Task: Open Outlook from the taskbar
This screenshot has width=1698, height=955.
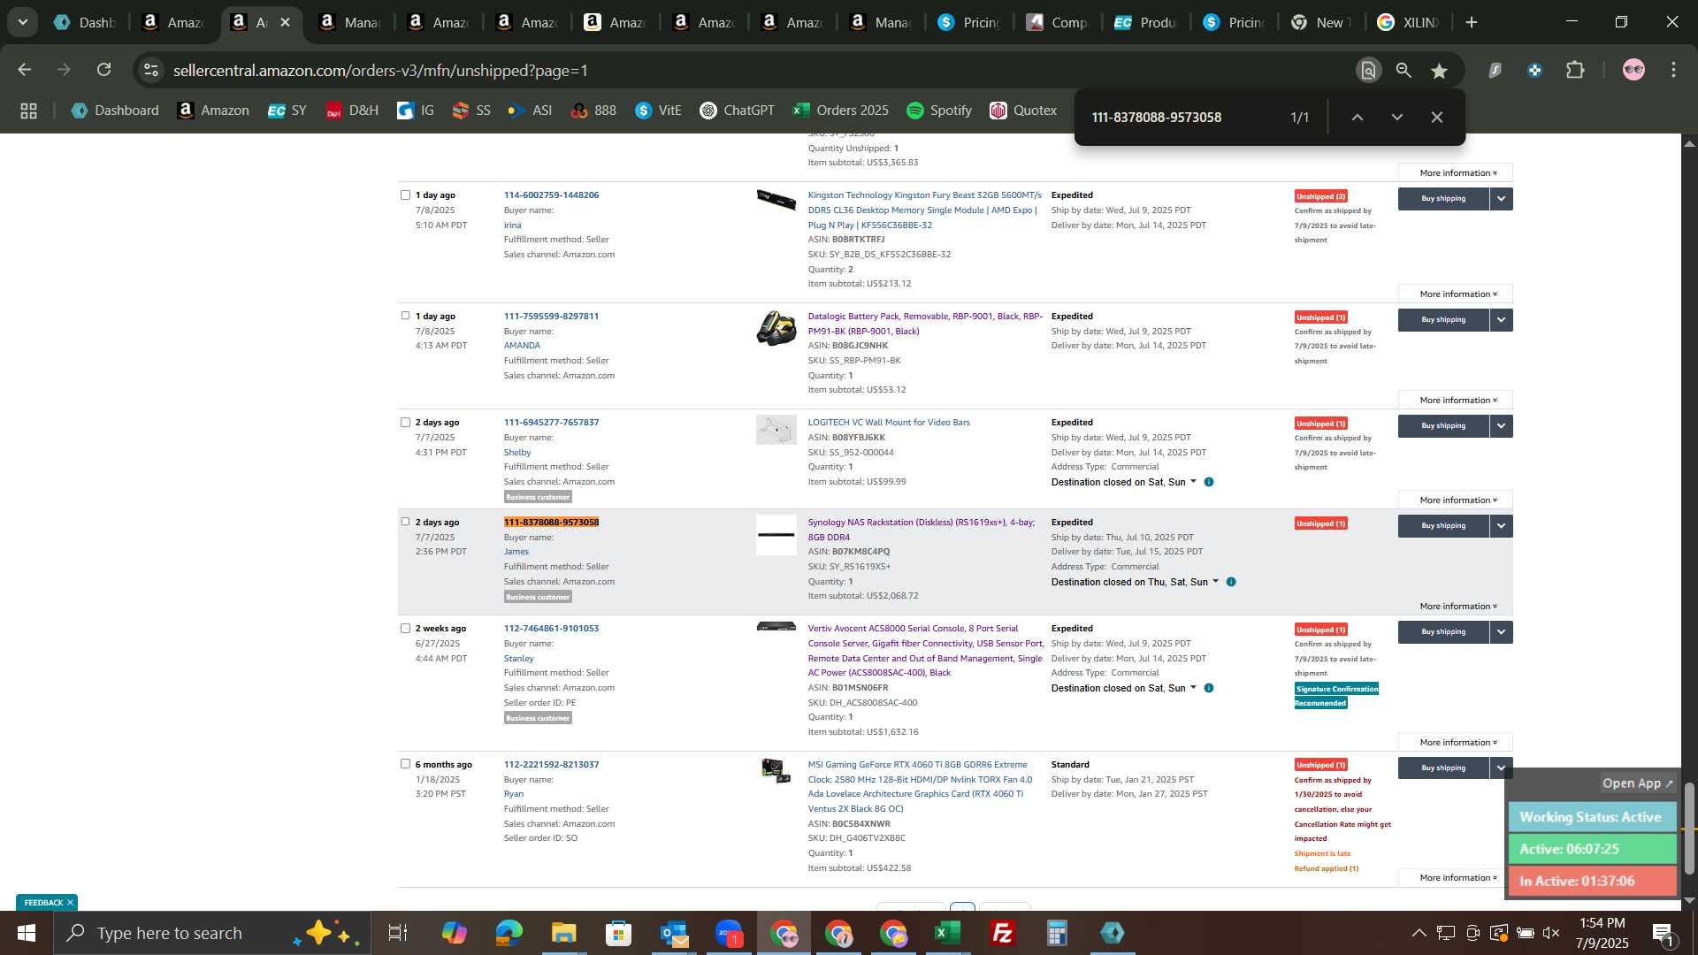Action: 674,933
